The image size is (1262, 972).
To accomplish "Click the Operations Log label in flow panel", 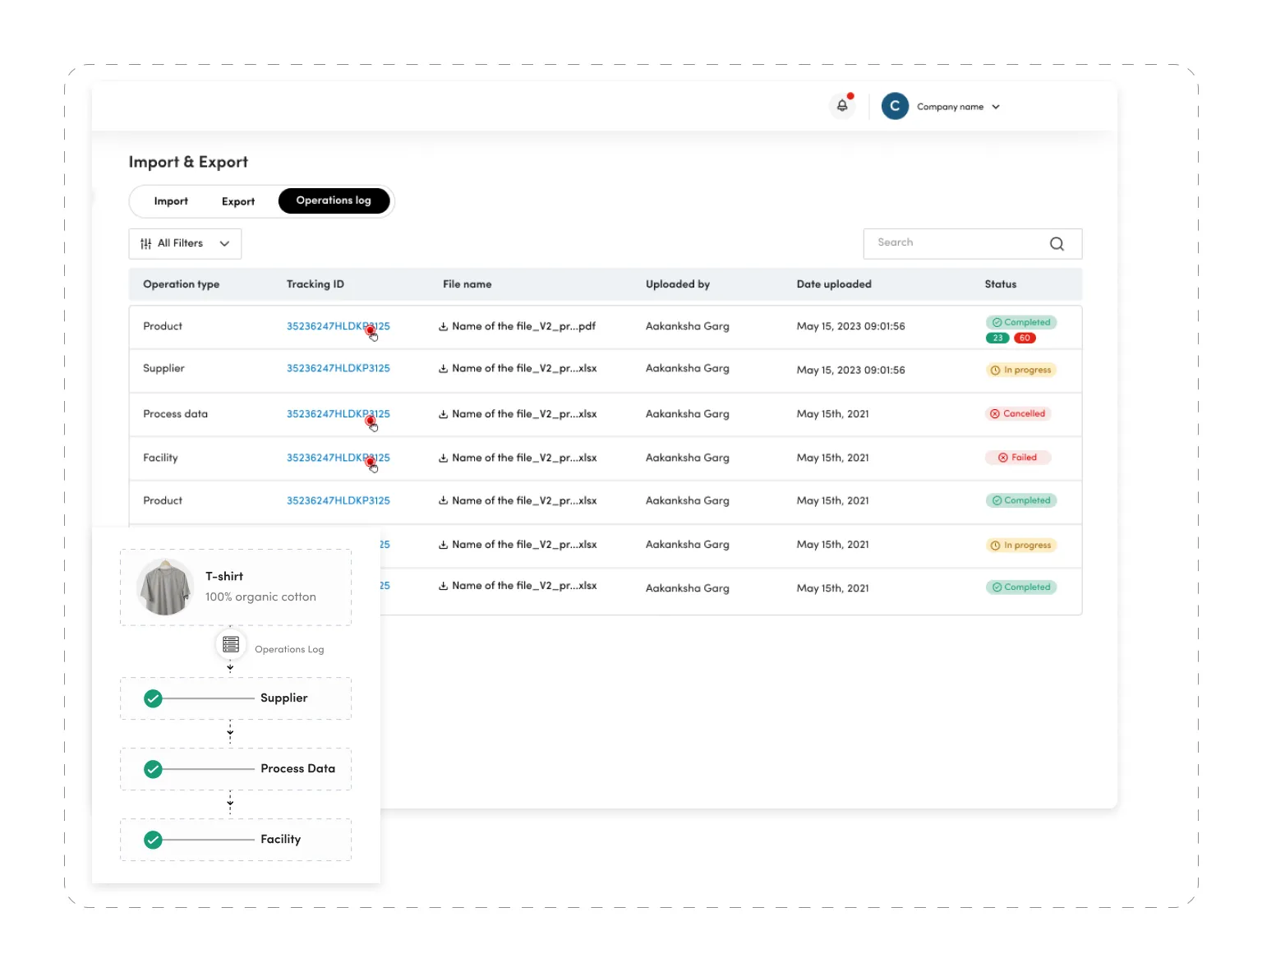I will pos(289,650).
